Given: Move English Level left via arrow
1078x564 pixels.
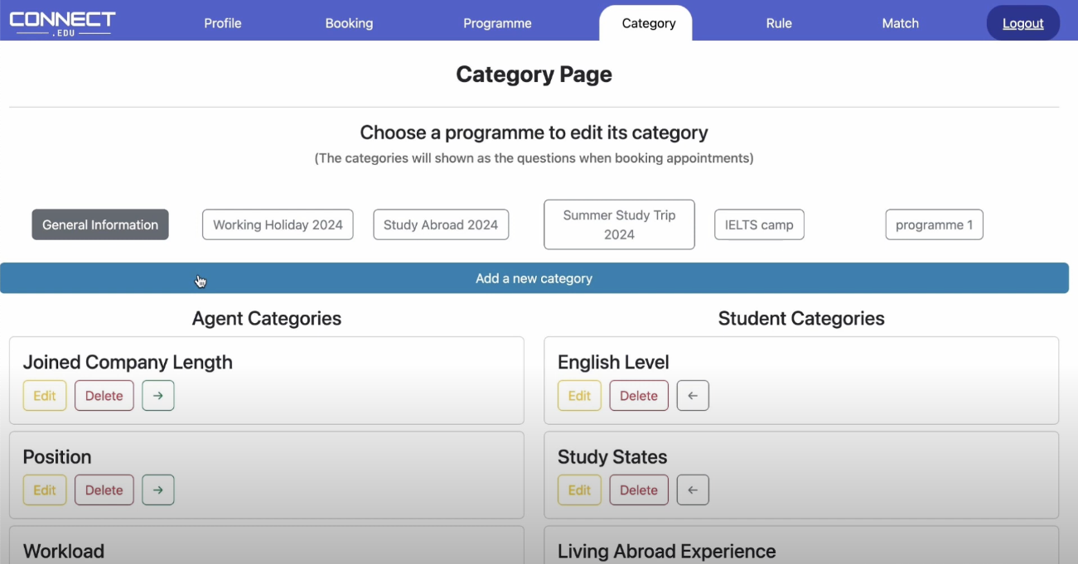Looking at the screenshot, I should click(693, 396).
